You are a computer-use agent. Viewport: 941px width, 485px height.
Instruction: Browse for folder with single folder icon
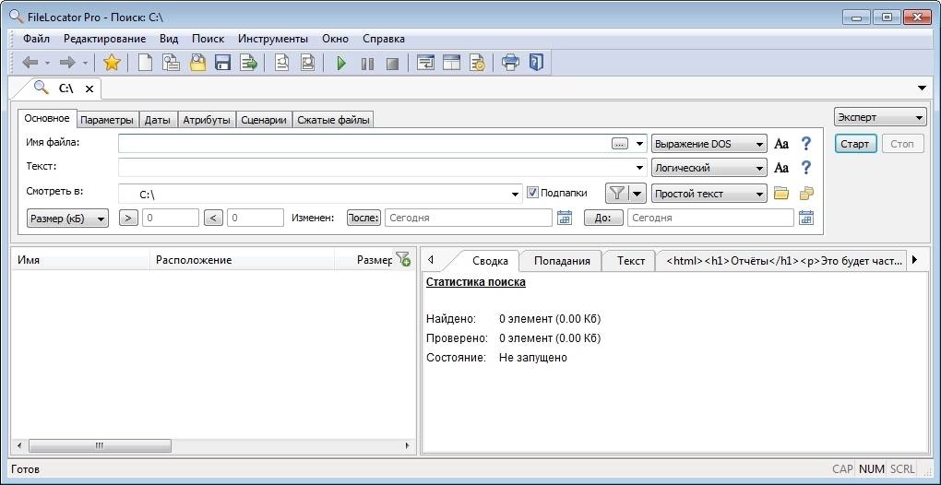point(780,193)
